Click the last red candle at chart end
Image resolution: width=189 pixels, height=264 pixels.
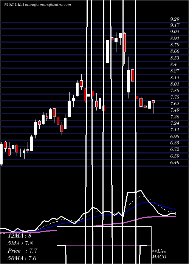coord(153,101)
